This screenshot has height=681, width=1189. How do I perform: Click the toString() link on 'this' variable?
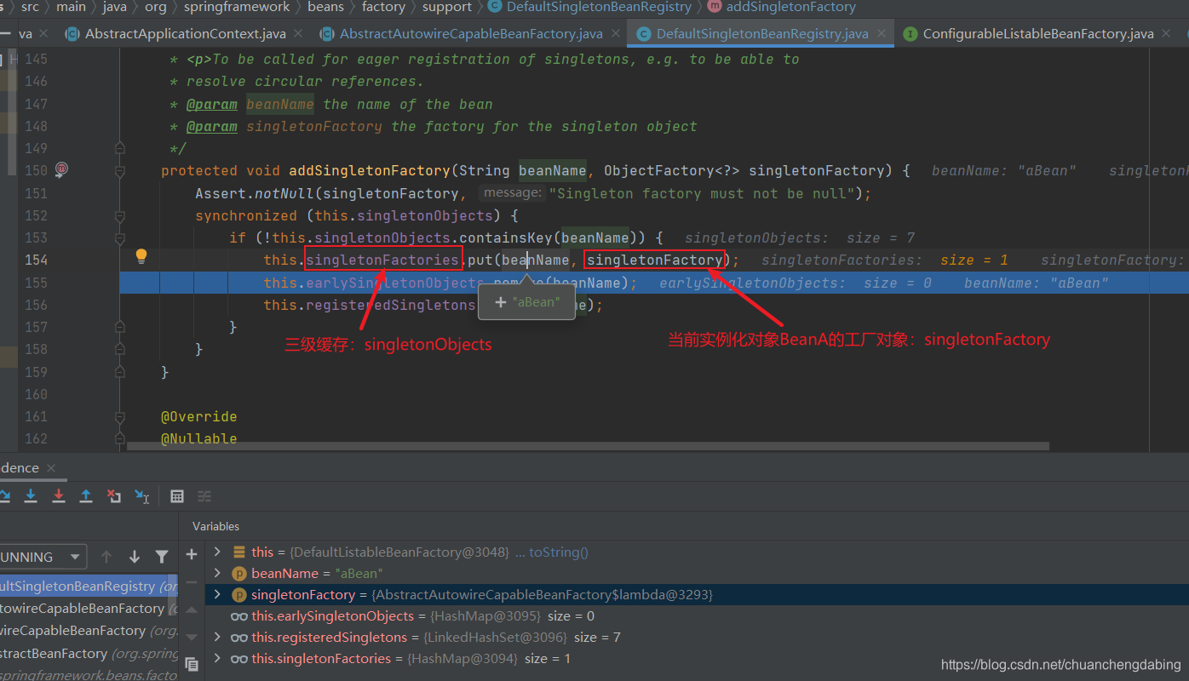[x=559, y=552]
